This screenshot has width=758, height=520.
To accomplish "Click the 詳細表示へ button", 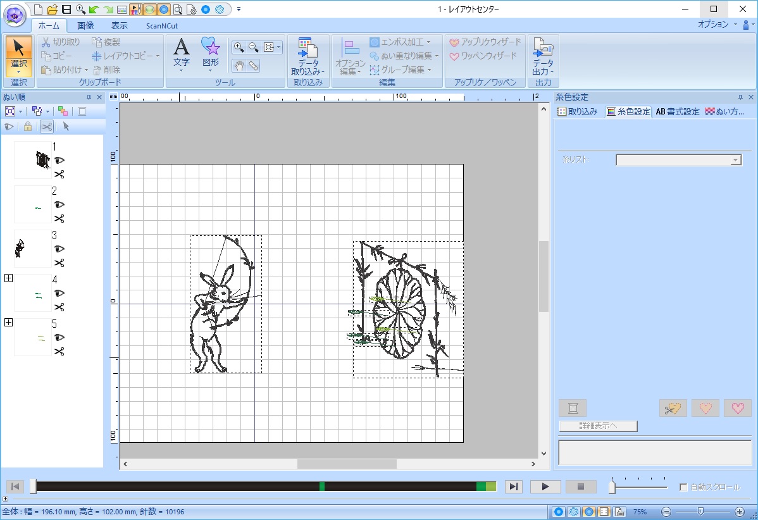I will (598, 426).
